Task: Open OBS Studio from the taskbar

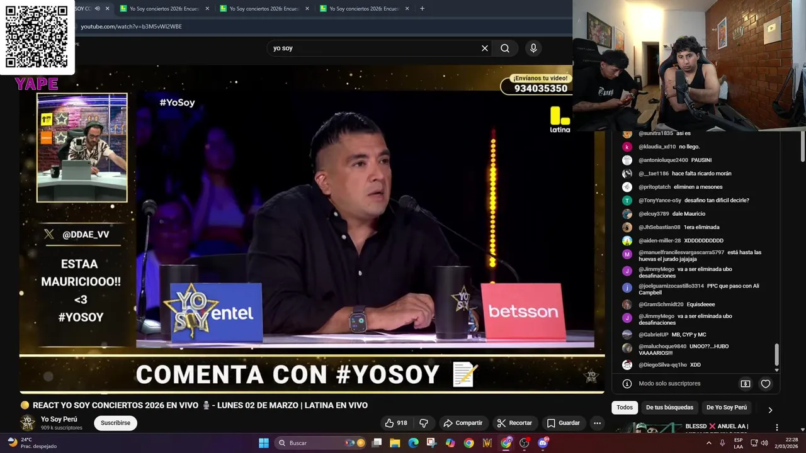Action: [525, 443]
